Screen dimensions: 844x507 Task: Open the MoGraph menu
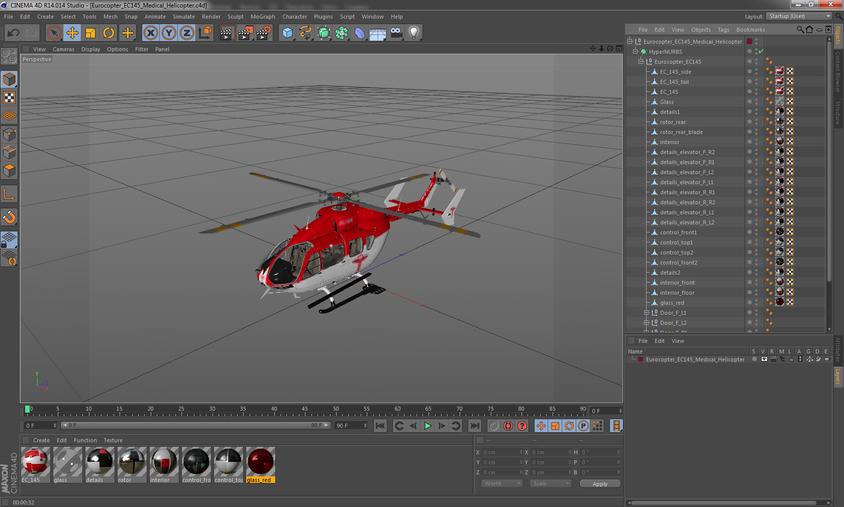[x=263, y=17]
